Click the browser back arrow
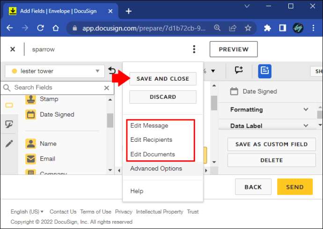This screenshot has height=229, width=323. click(10, 28)
